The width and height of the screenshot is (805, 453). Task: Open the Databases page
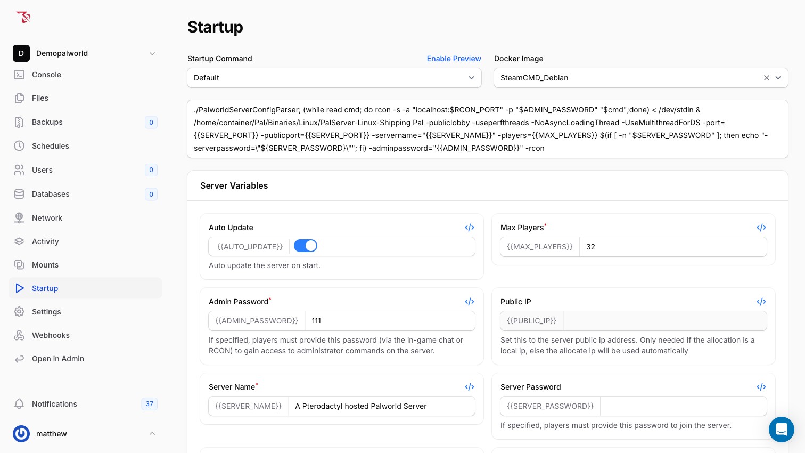pos(85,194)
